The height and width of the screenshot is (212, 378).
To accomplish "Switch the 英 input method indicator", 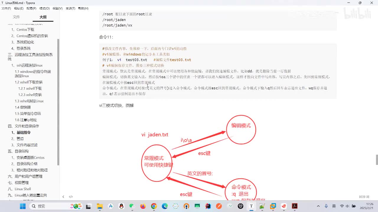I will click(334, 206).
